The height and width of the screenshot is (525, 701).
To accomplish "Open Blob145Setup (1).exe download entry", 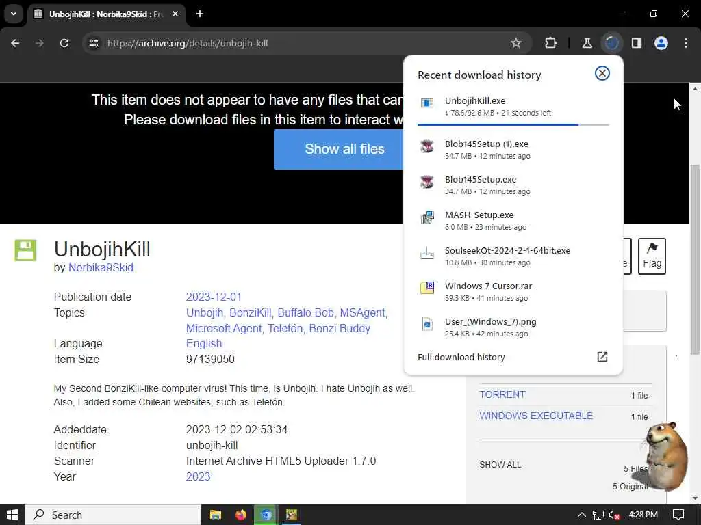I will [x=513, y=150].
